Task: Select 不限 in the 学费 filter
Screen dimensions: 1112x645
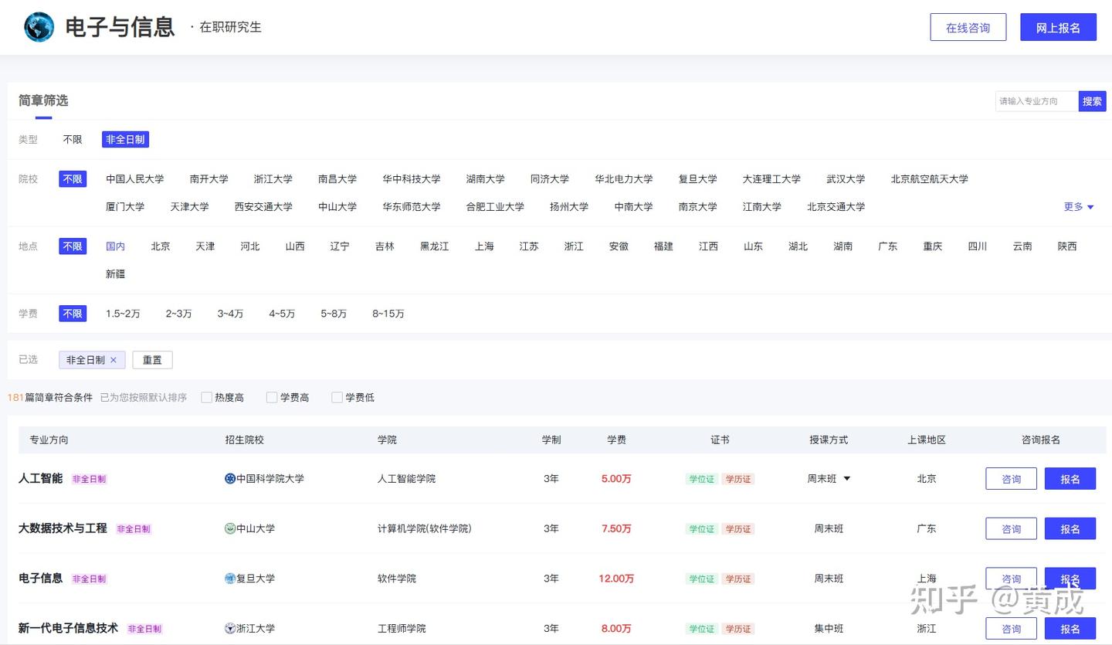Action: point(73,314)
